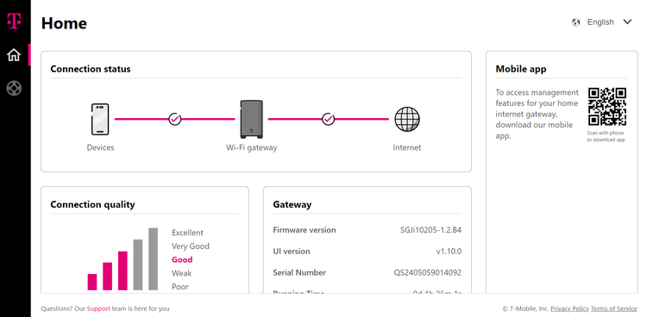Open the English language selector
This screenshot has height=317, width=647.
pos(601,22)
